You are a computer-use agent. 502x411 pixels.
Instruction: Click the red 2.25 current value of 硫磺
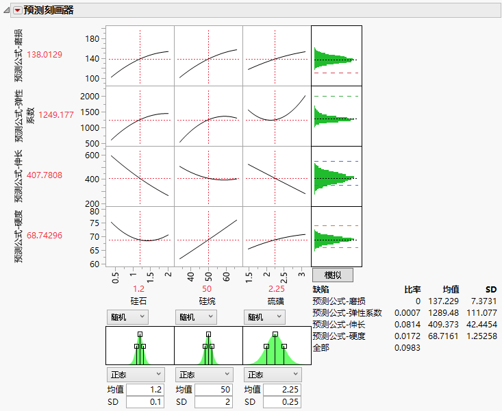click(x=276, y=289)
